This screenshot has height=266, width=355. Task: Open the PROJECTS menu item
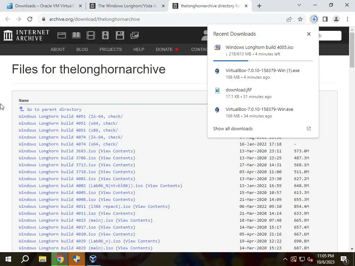point(111,49)
